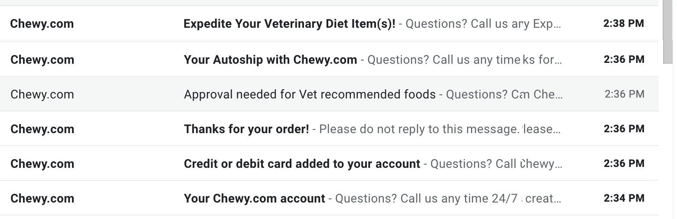
Task: Click the 2:38 PM timestamp
Action: 624,24
